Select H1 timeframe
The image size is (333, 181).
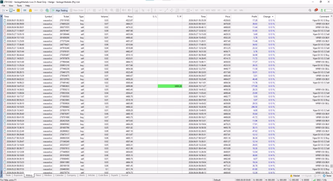click(x=219, y=10)
